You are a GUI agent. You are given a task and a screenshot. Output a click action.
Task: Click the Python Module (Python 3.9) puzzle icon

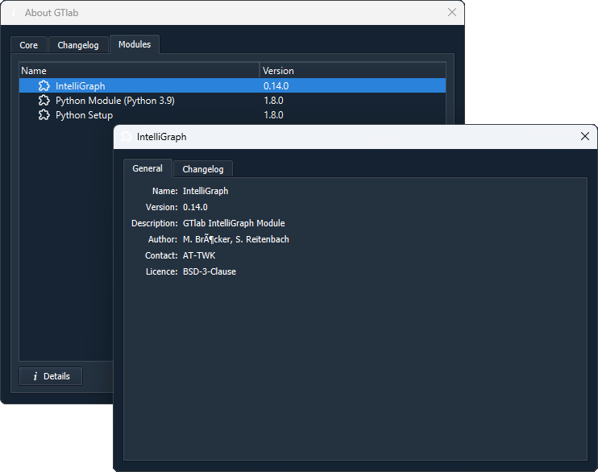[x=44, y=100]
